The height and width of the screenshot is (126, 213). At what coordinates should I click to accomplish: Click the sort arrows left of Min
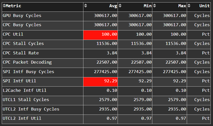click(120, 6)
